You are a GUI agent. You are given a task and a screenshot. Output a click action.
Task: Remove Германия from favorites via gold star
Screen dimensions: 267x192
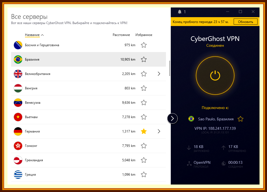144,131
